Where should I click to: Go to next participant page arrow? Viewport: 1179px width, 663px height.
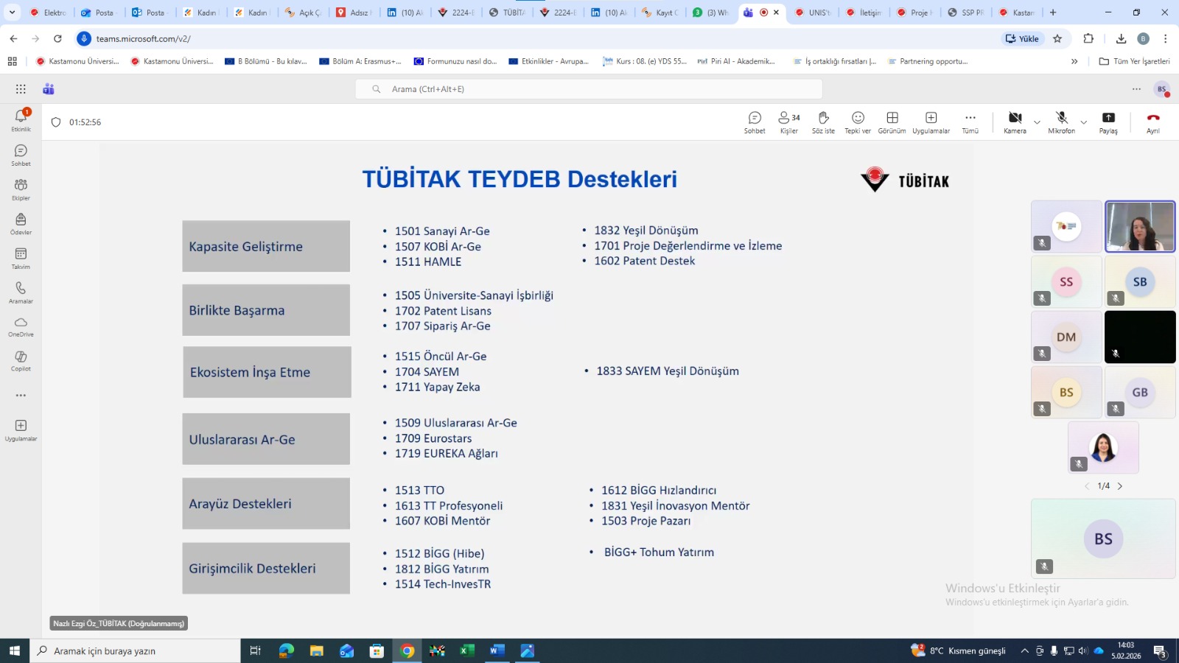coord(1120,486)
